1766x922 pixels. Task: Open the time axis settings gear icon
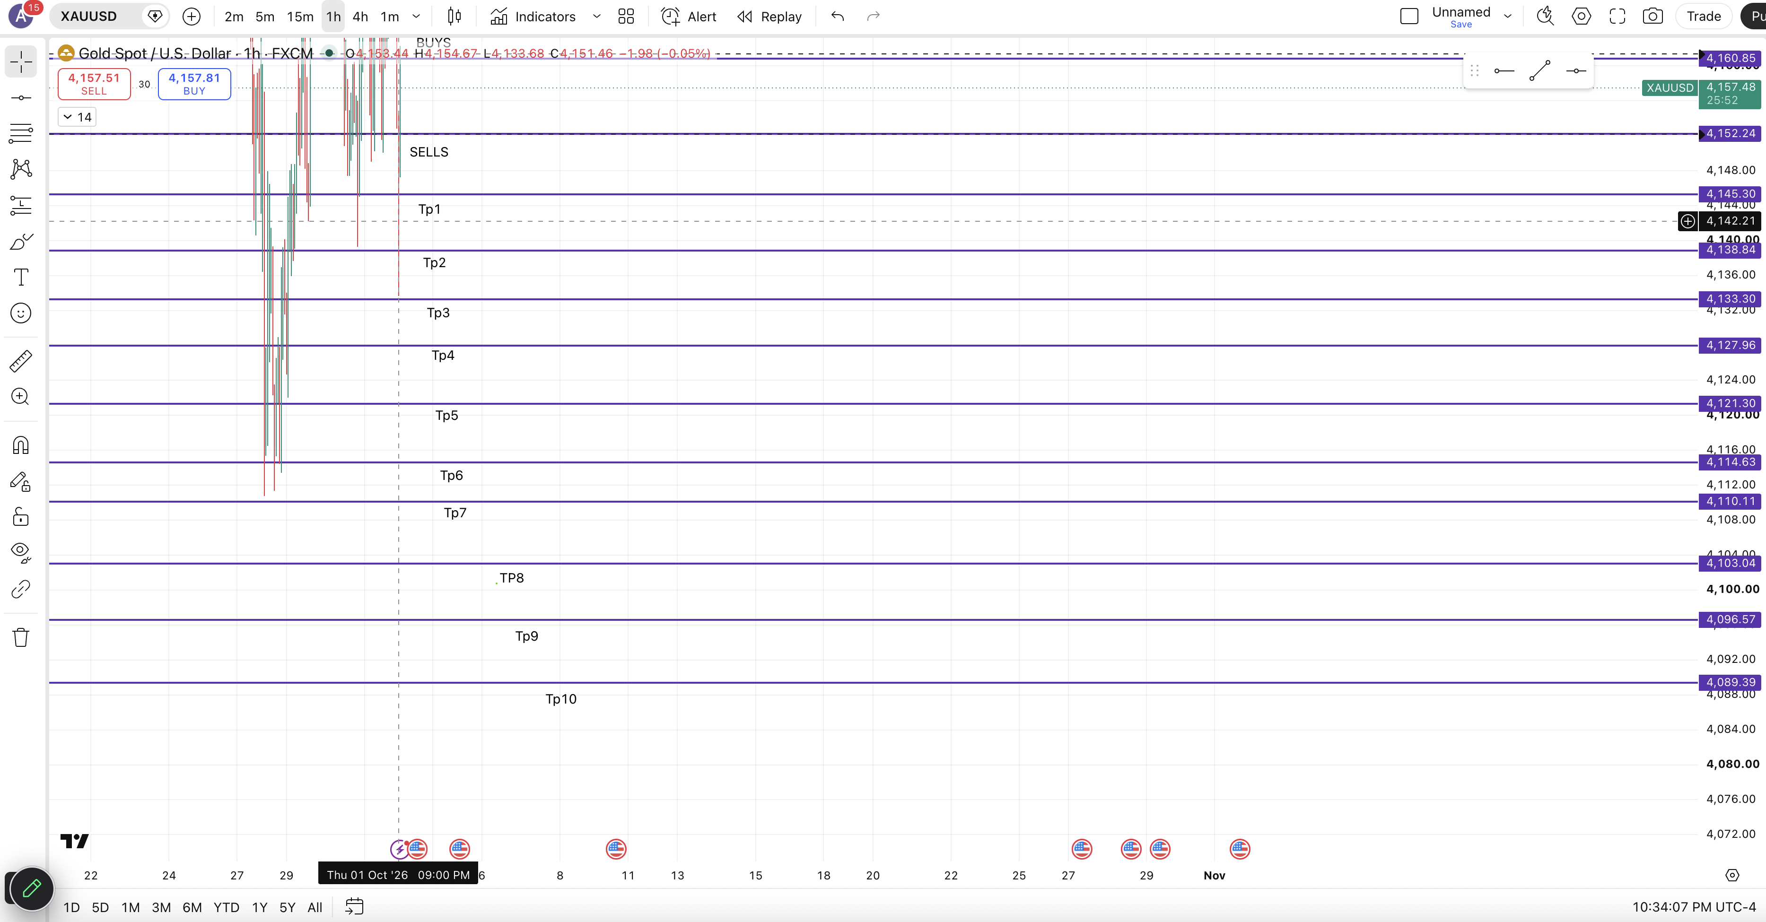coord(1732,875)
